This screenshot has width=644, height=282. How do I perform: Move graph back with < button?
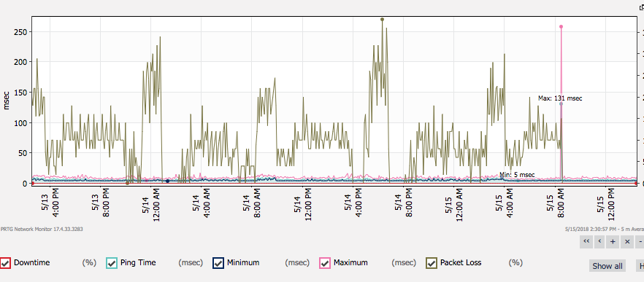[599, 241]
